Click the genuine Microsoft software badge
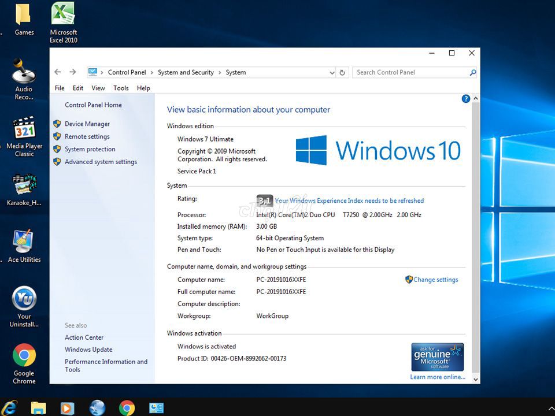The image size is (555, 416). tap(438, 356)
